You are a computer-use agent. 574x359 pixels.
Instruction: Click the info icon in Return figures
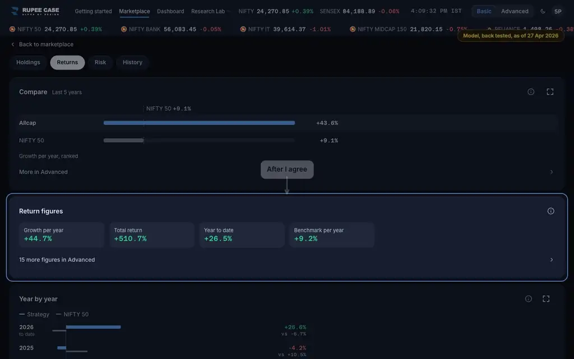(550, 211)
